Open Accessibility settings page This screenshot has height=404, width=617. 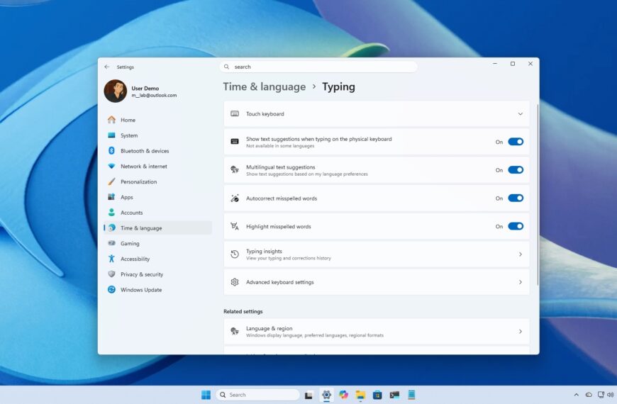pos(157,259)
